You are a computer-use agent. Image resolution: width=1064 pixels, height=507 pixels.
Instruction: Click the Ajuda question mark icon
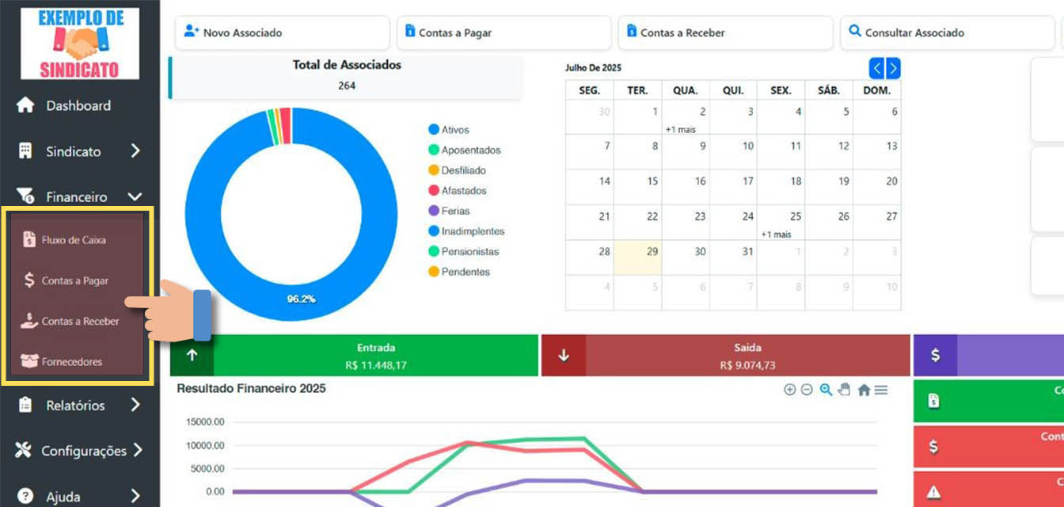(25, 497)
